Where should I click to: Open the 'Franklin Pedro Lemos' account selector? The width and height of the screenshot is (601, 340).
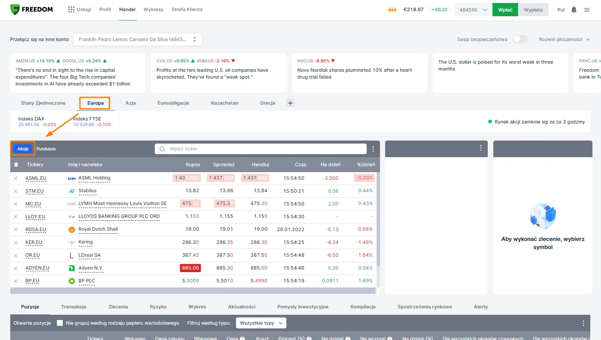pos(138,39)
